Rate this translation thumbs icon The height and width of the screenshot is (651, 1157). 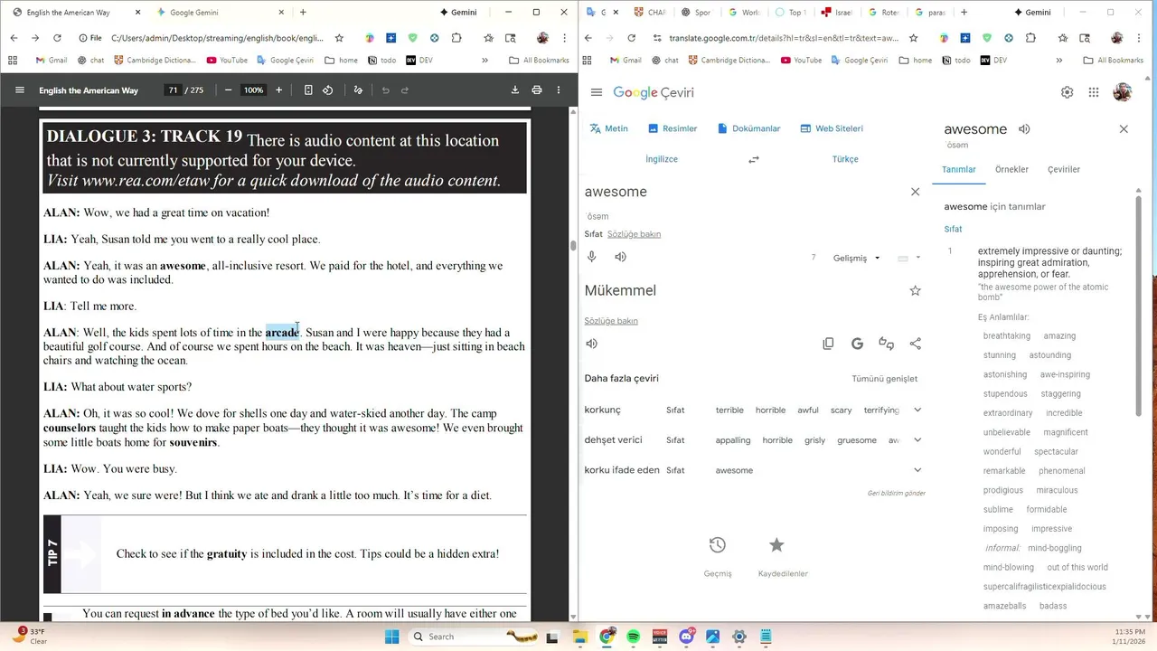886,344
